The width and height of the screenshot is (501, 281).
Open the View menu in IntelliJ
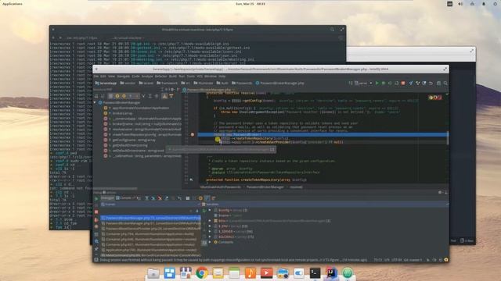tap(111, 76)
